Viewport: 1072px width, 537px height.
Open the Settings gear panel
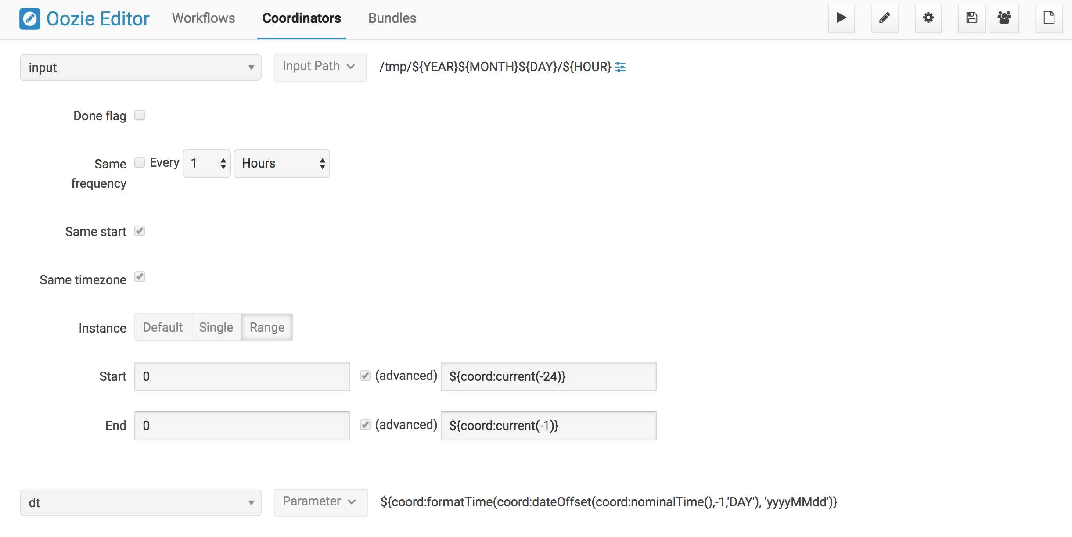928,18
